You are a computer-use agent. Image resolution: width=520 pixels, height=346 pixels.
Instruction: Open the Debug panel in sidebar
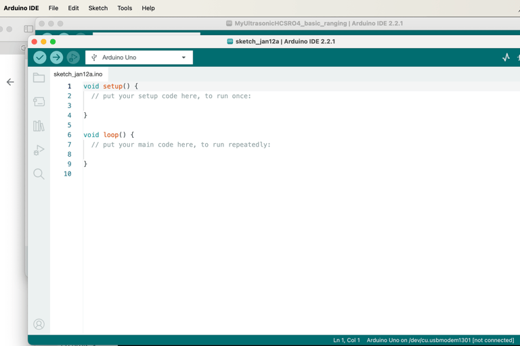coord(39,150)
